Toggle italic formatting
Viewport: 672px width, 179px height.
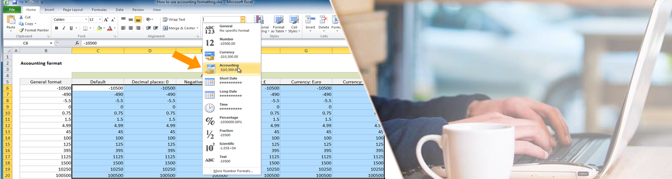(64, 28)
